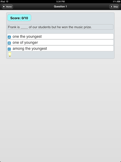Tap the iPad carrier label
Image resolution: width=121 pixels, height=162 pixels.
[x=3, y=1]
